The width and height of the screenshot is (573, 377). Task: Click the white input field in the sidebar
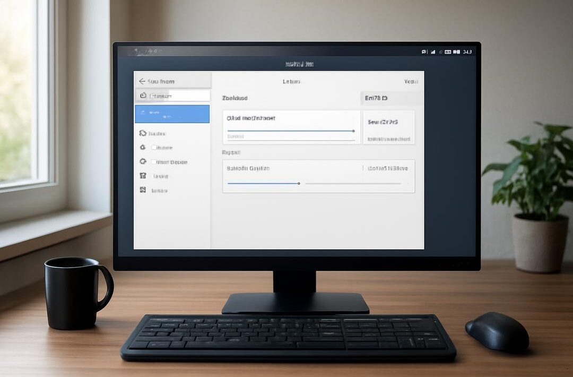click(173, 96)
